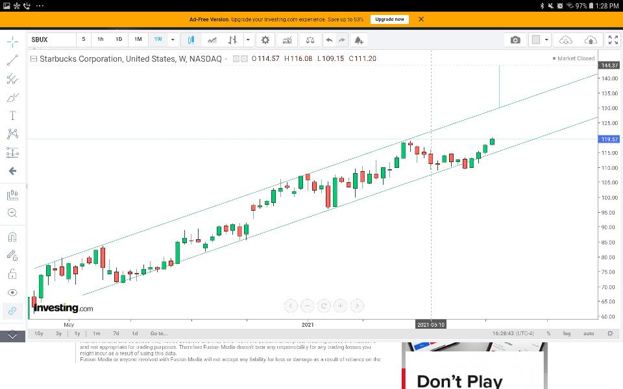The image size is (623, 389).
Task: Select the 1y date range
Action: (77, 333)
